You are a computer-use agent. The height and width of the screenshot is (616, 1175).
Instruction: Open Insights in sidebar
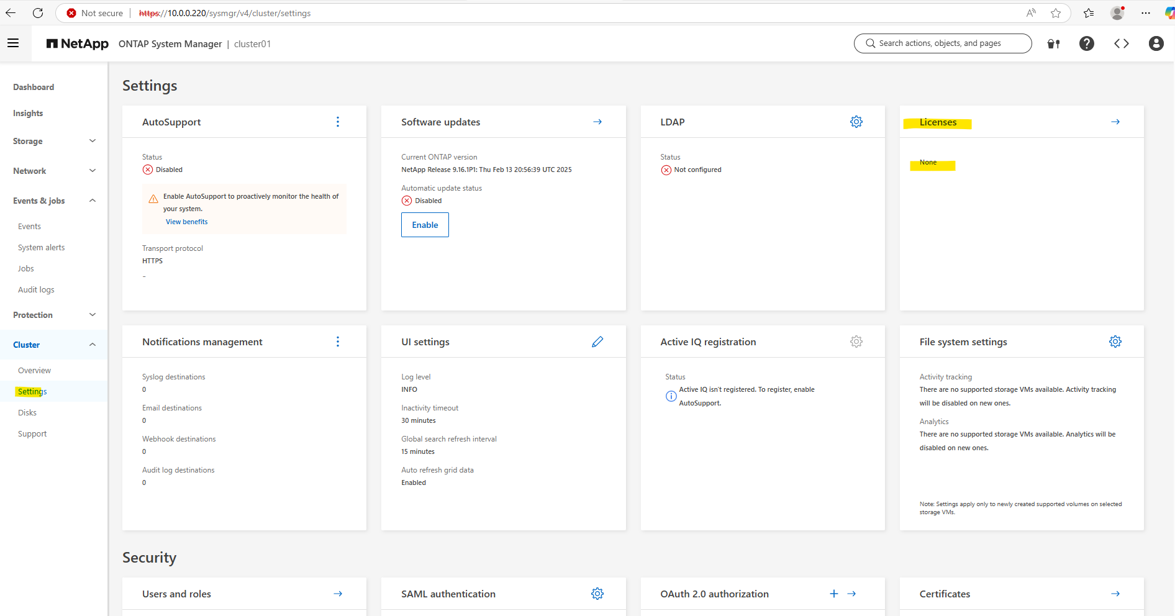[x=28, y=113]
